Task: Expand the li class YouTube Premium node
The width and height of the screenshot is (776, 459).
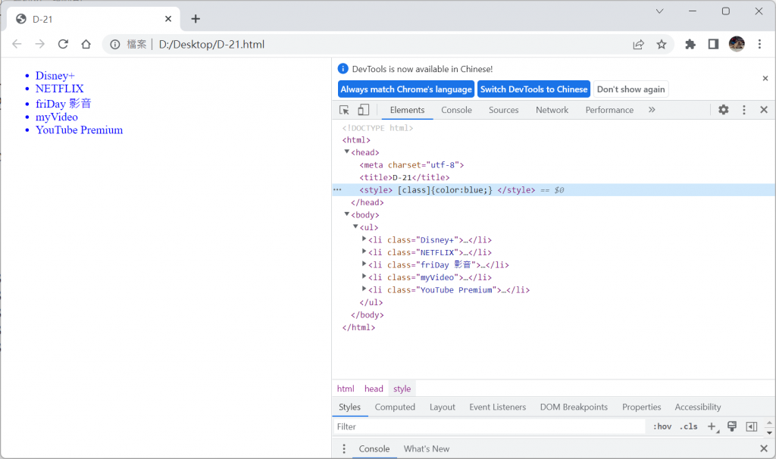Action: click(x=365, y=289)
